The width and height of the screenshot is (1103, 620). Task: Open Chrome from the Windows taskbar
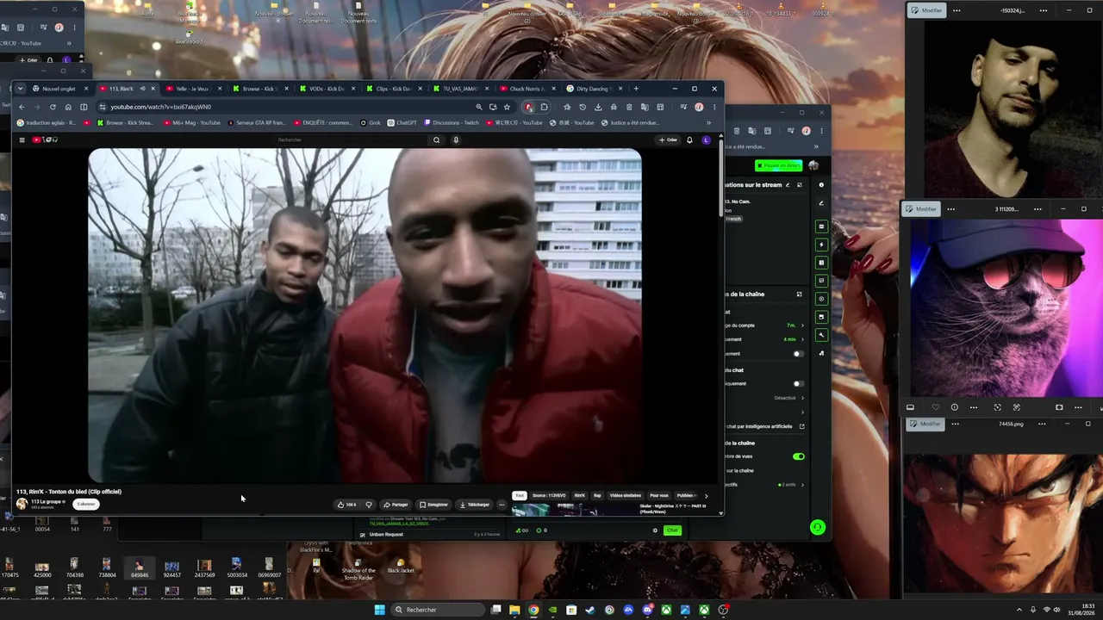[x=533, y=610]
